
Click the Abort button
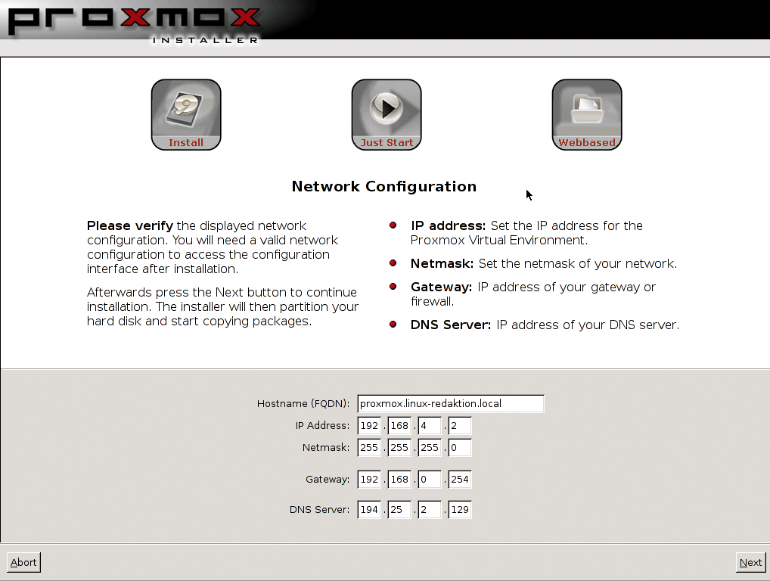click(23, 562)
